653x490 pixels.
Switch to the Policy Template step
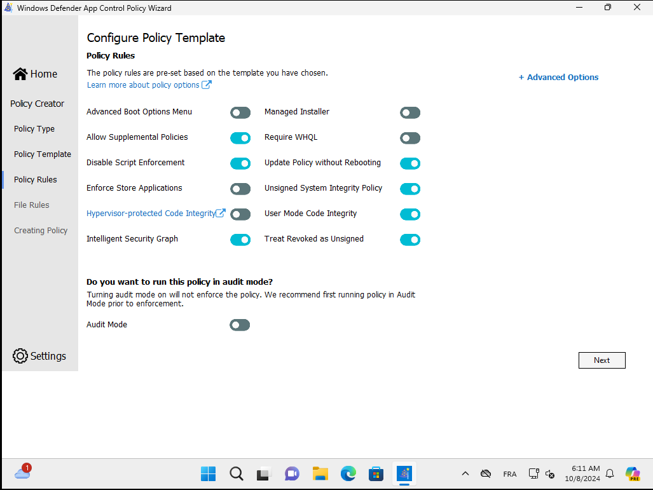click(x=43, y=154)
